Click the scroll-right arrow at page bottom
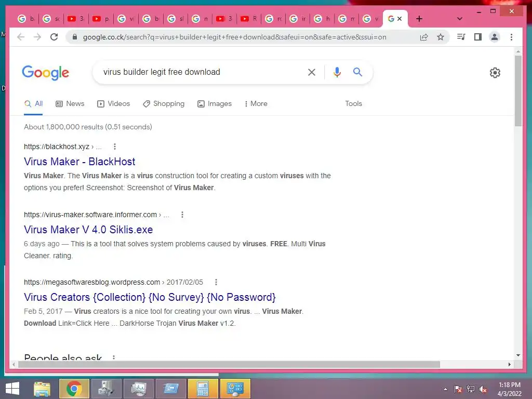The height and width of the screenshot is (399, 532). 509,364
